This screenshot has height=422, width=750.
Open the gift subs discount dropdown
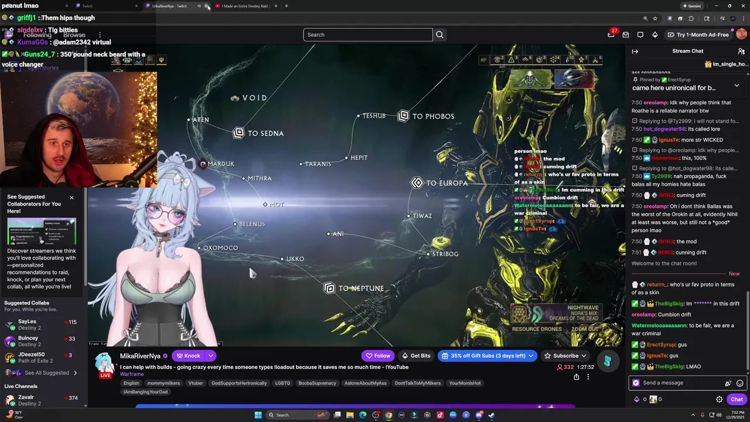531,356
